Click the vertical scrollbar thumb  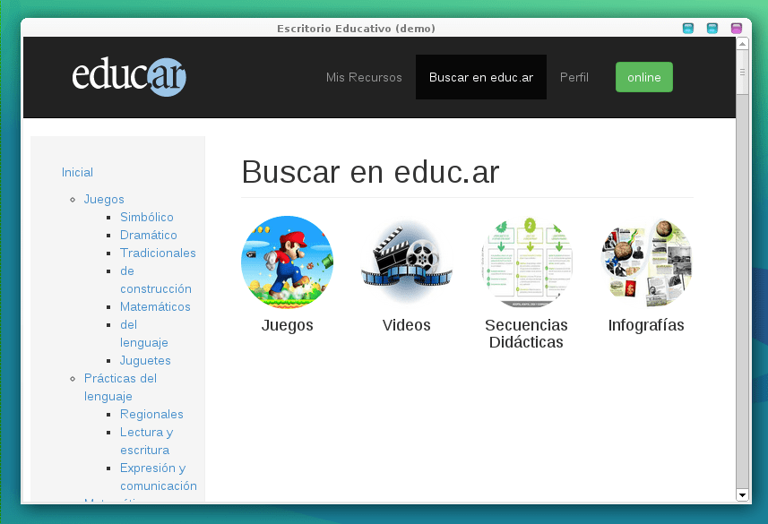743,73
